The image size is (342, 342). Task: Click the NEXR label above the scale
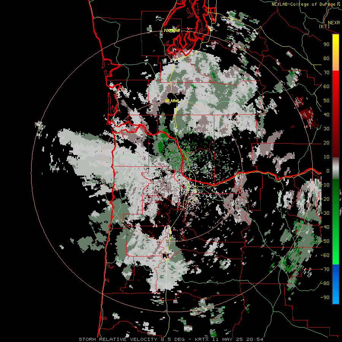click(334, 23)
